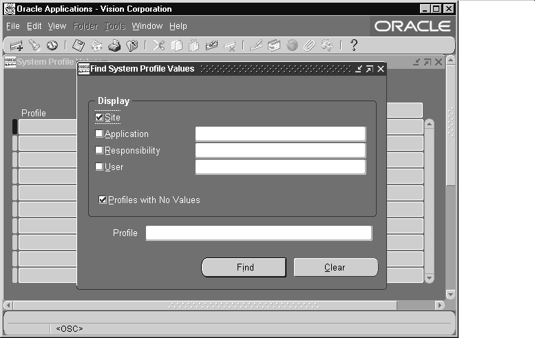Click the Close Form toolbar icon
535x338 pixels.
click(132, 45)
